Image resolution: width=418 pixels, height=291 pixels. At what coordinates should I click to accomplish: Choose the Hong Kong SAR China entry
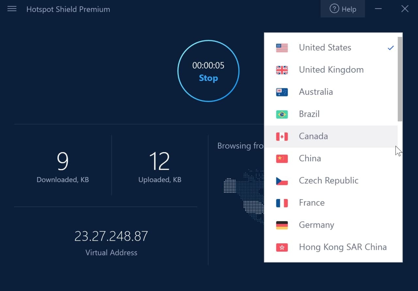click(343, 247)
